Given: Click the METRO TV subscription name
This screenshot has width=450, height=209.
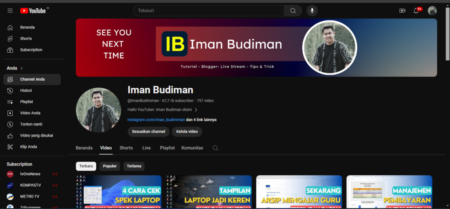Looking at the screenshot, I should [29, 196].
